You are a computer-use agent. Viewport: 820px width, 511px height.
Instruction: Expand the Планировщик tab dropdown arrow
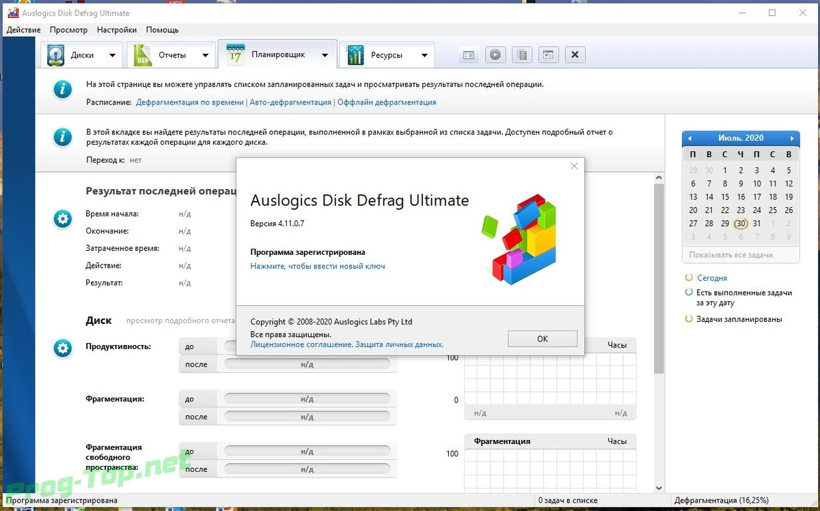[x=325, y=55]
